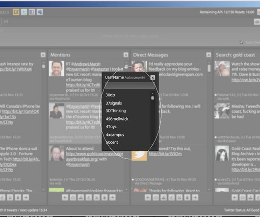This screenshot has height=217, width=260.
Task: Select 37signals in the autocomplete list
Action: [x=114, y=103]
